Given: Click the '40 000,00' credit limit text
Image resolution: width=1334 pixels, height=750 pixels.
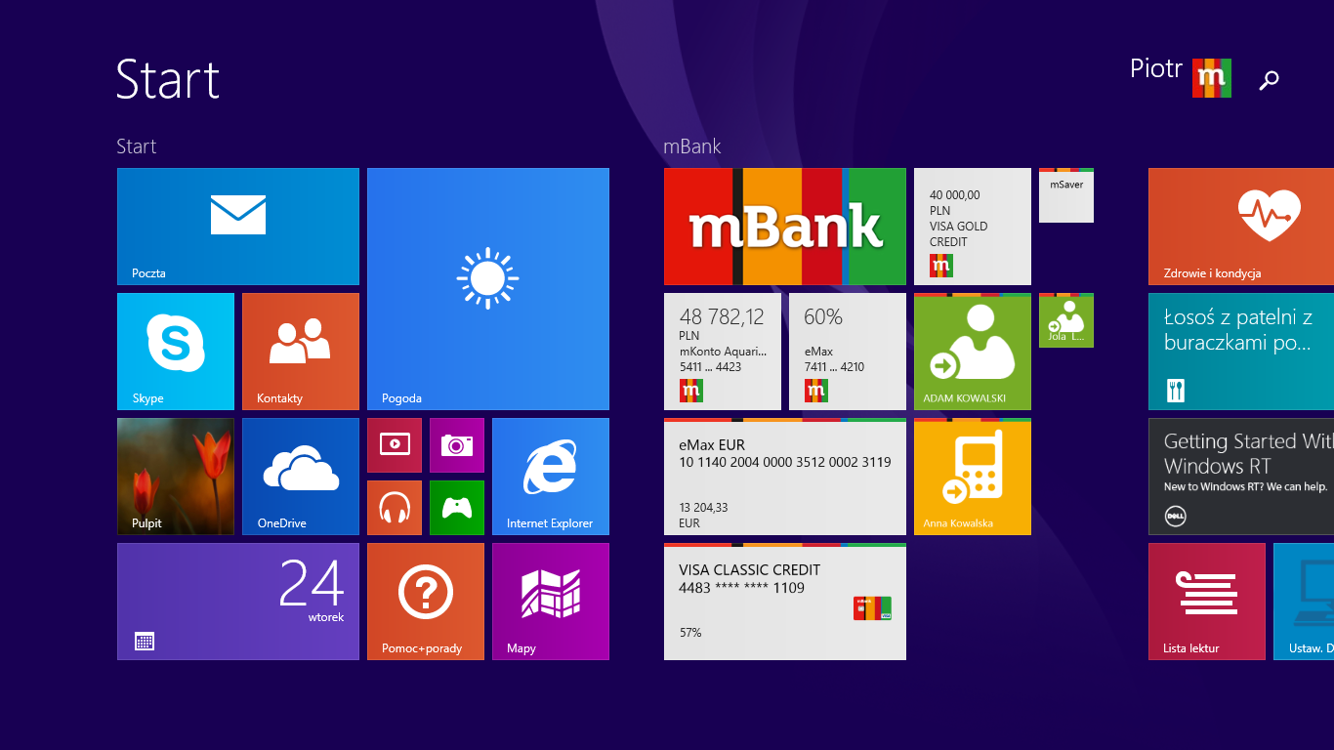Looking at the screenshot, I should [x=955, y=195].
